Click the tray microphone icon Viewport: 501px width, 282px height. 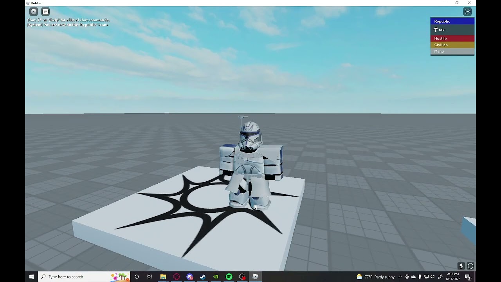[420, 277]
